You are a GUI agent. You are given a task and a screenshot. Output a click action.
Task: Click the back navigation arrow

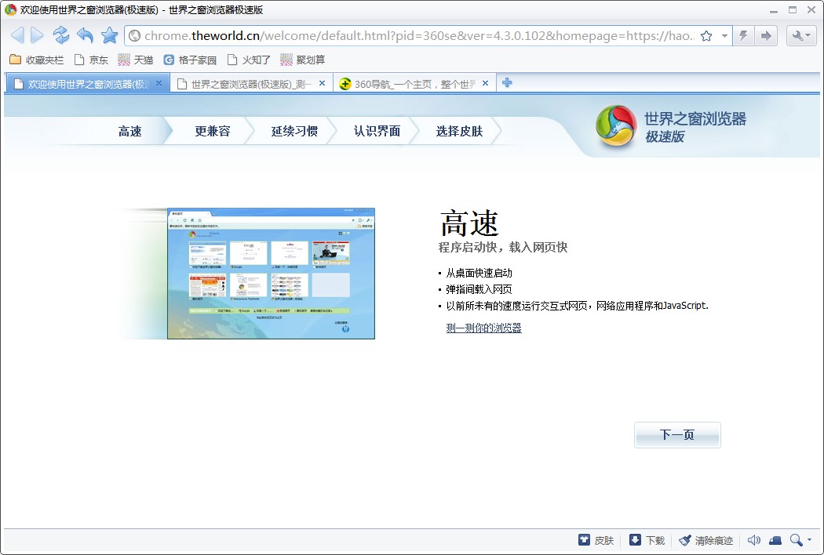(x=17, y=35)
